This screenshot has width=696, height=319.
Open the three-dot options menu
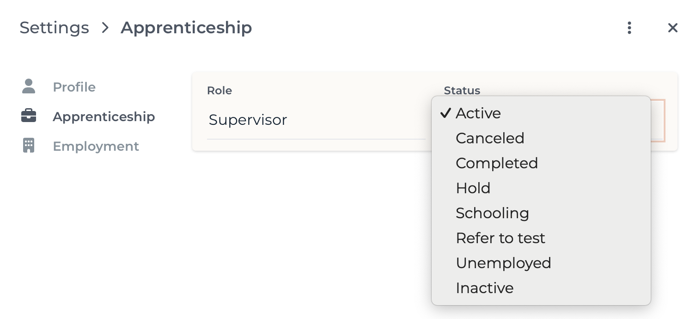(x=629, y=28)
